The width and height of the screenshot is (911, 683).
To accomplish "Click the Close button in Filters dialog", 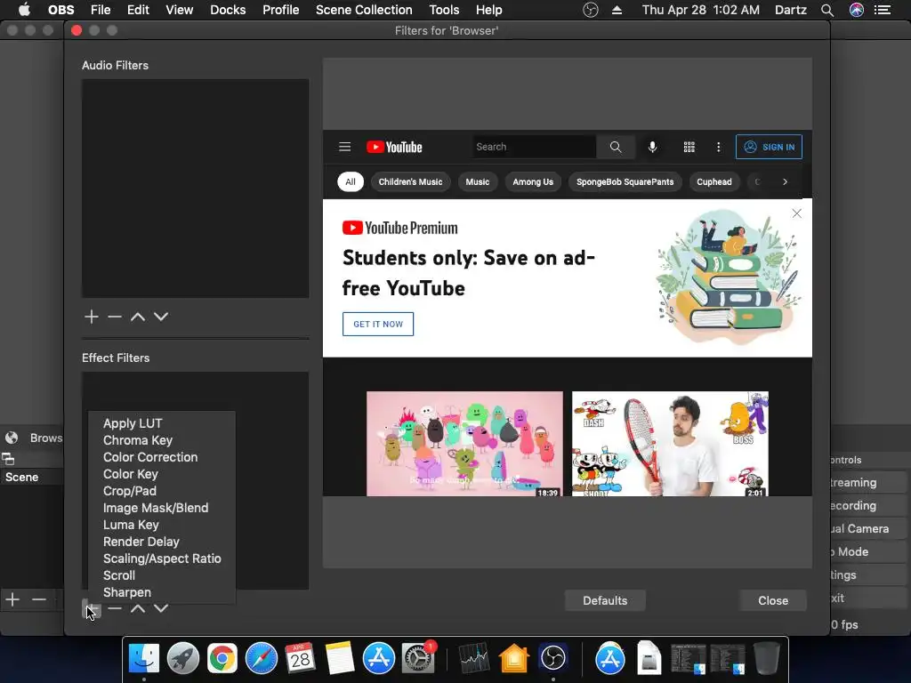I will pyautogui.click(x=773, y=600).
